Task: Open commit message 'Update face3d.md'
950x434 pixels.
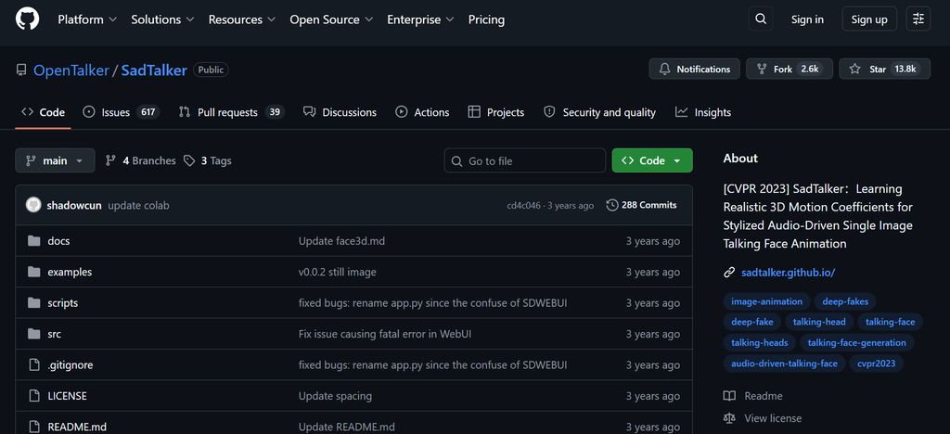Action: point(341,241)
